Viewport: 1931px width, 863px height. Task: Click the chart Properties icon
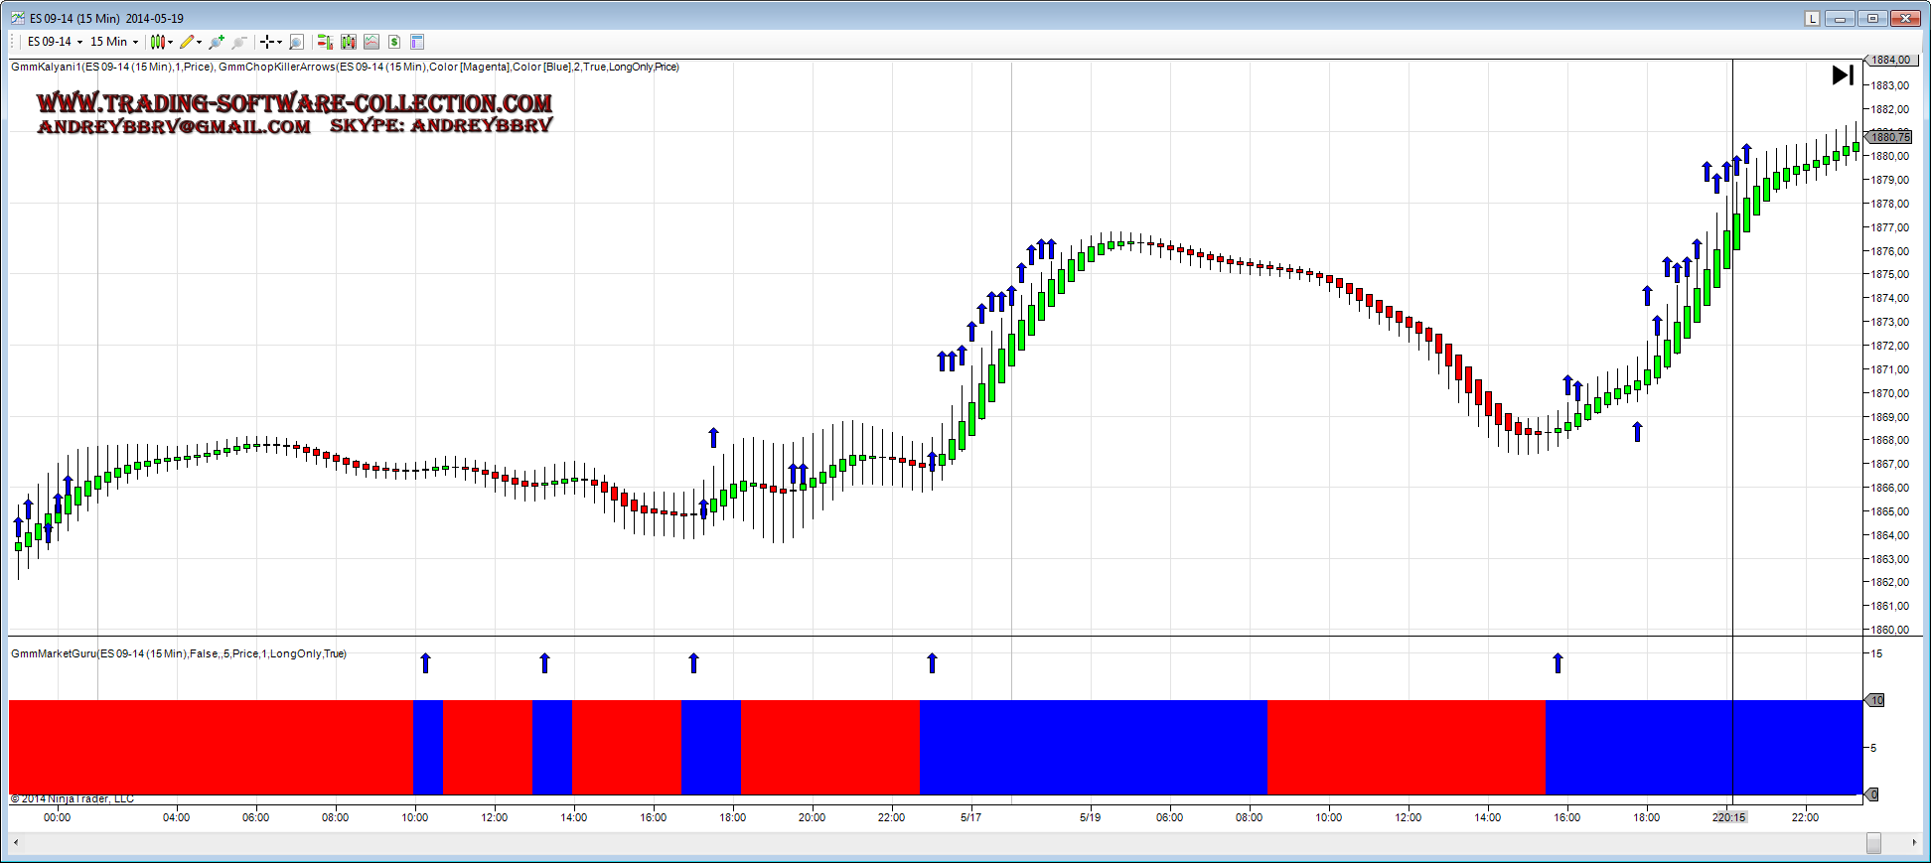pyautogui.click(x=417, y=42)
